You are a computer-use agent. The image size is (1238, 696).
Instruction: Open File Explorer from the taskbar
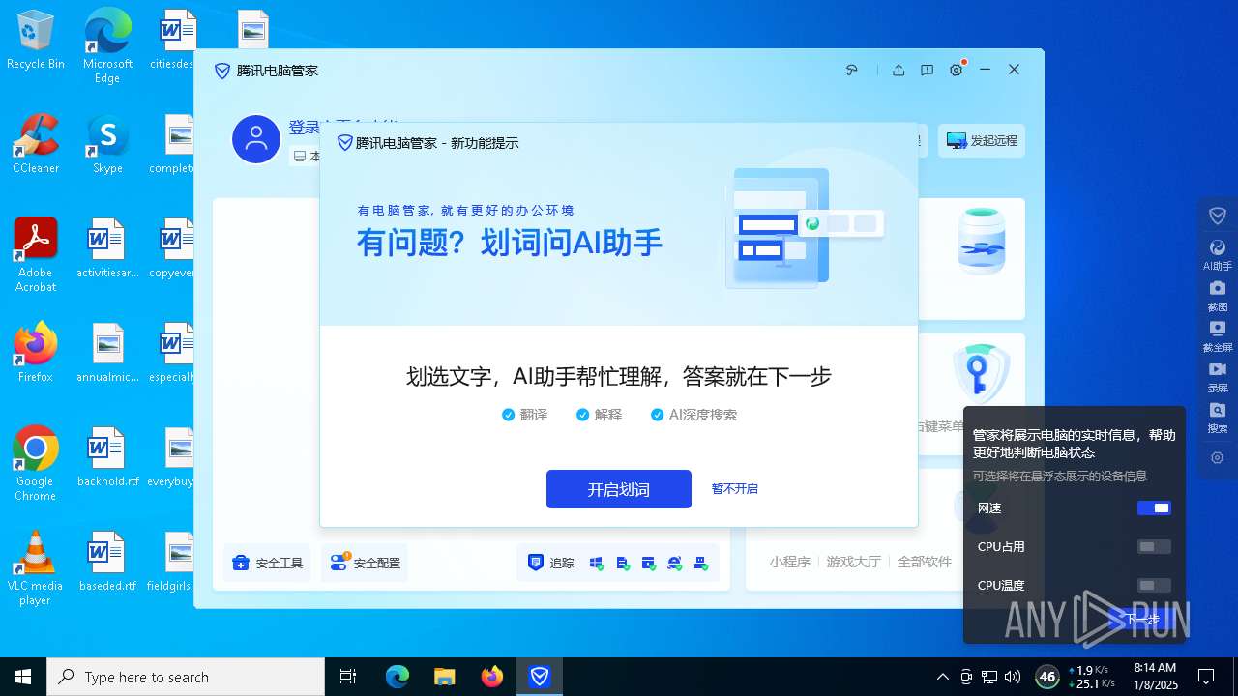(445, 677)
